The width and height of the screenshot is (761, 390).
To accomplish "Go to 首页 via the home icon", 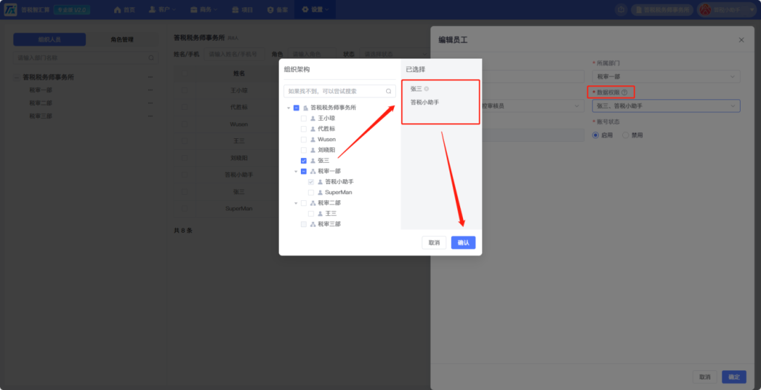I will tap(118, 10).
